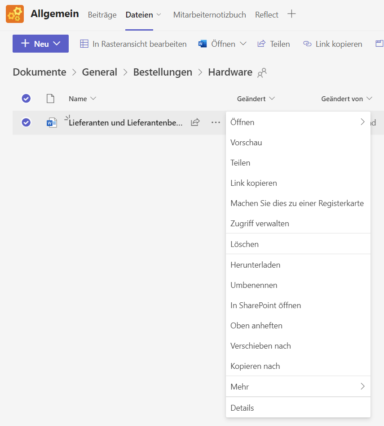Click In Rasteransicht bearbeiten grid icon
This screenshot has width=384, height=426.
84,44
